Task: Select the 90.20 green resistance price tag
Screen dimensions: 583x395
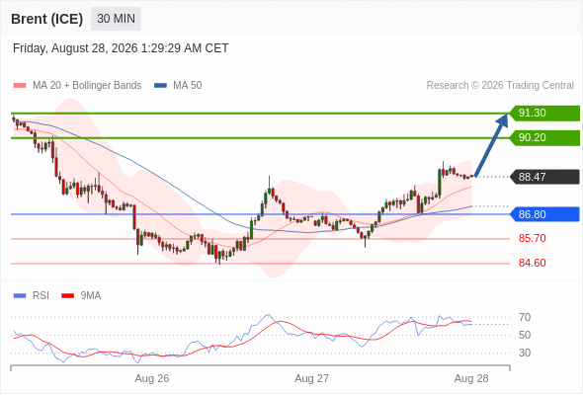Action: pos(544,138)
